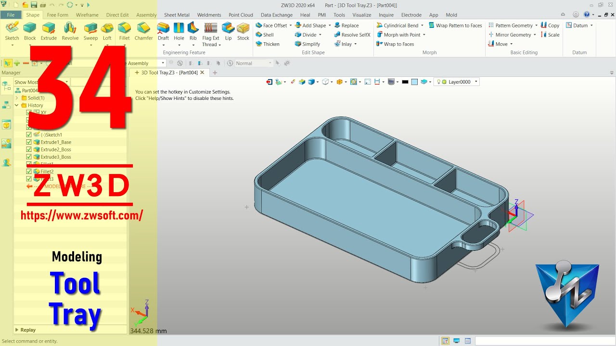Viewport: 616px width, 346px height.
Task: Add a new document tab with plus
Action: 215,73
